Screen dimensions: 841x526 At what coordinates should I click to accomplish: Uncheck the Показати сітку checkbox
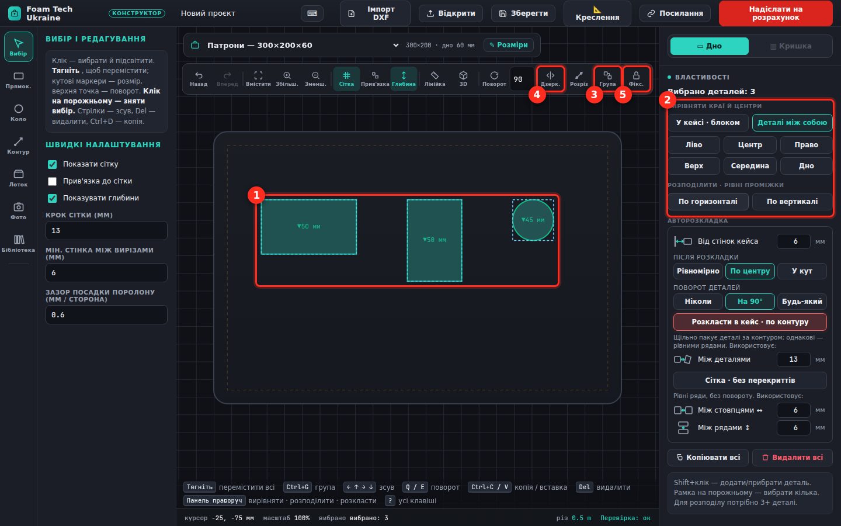point(52,164)
